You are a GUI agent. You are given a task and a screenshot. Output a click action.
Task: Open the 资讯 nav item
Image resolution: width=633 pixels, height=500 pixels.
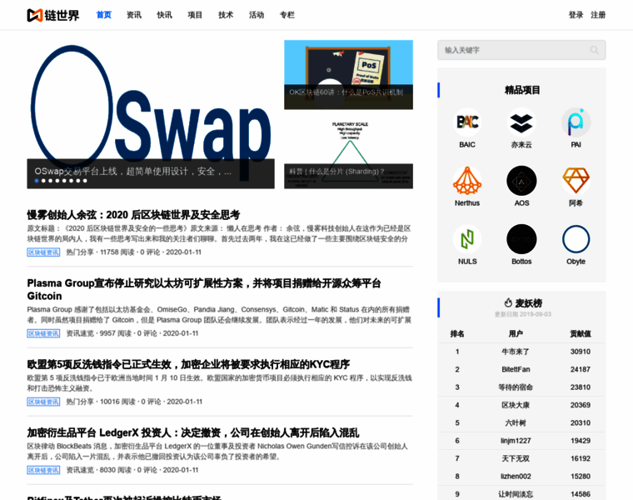(134, 15)
